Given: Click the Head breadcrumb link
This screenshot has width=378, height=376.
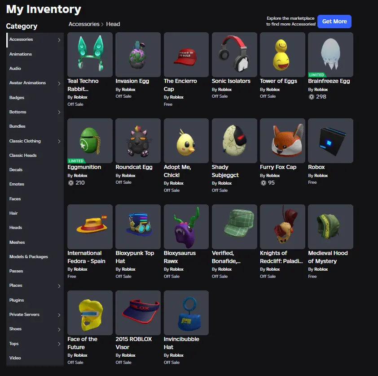Looking at the screenshot, I should [x=113, y=24].
